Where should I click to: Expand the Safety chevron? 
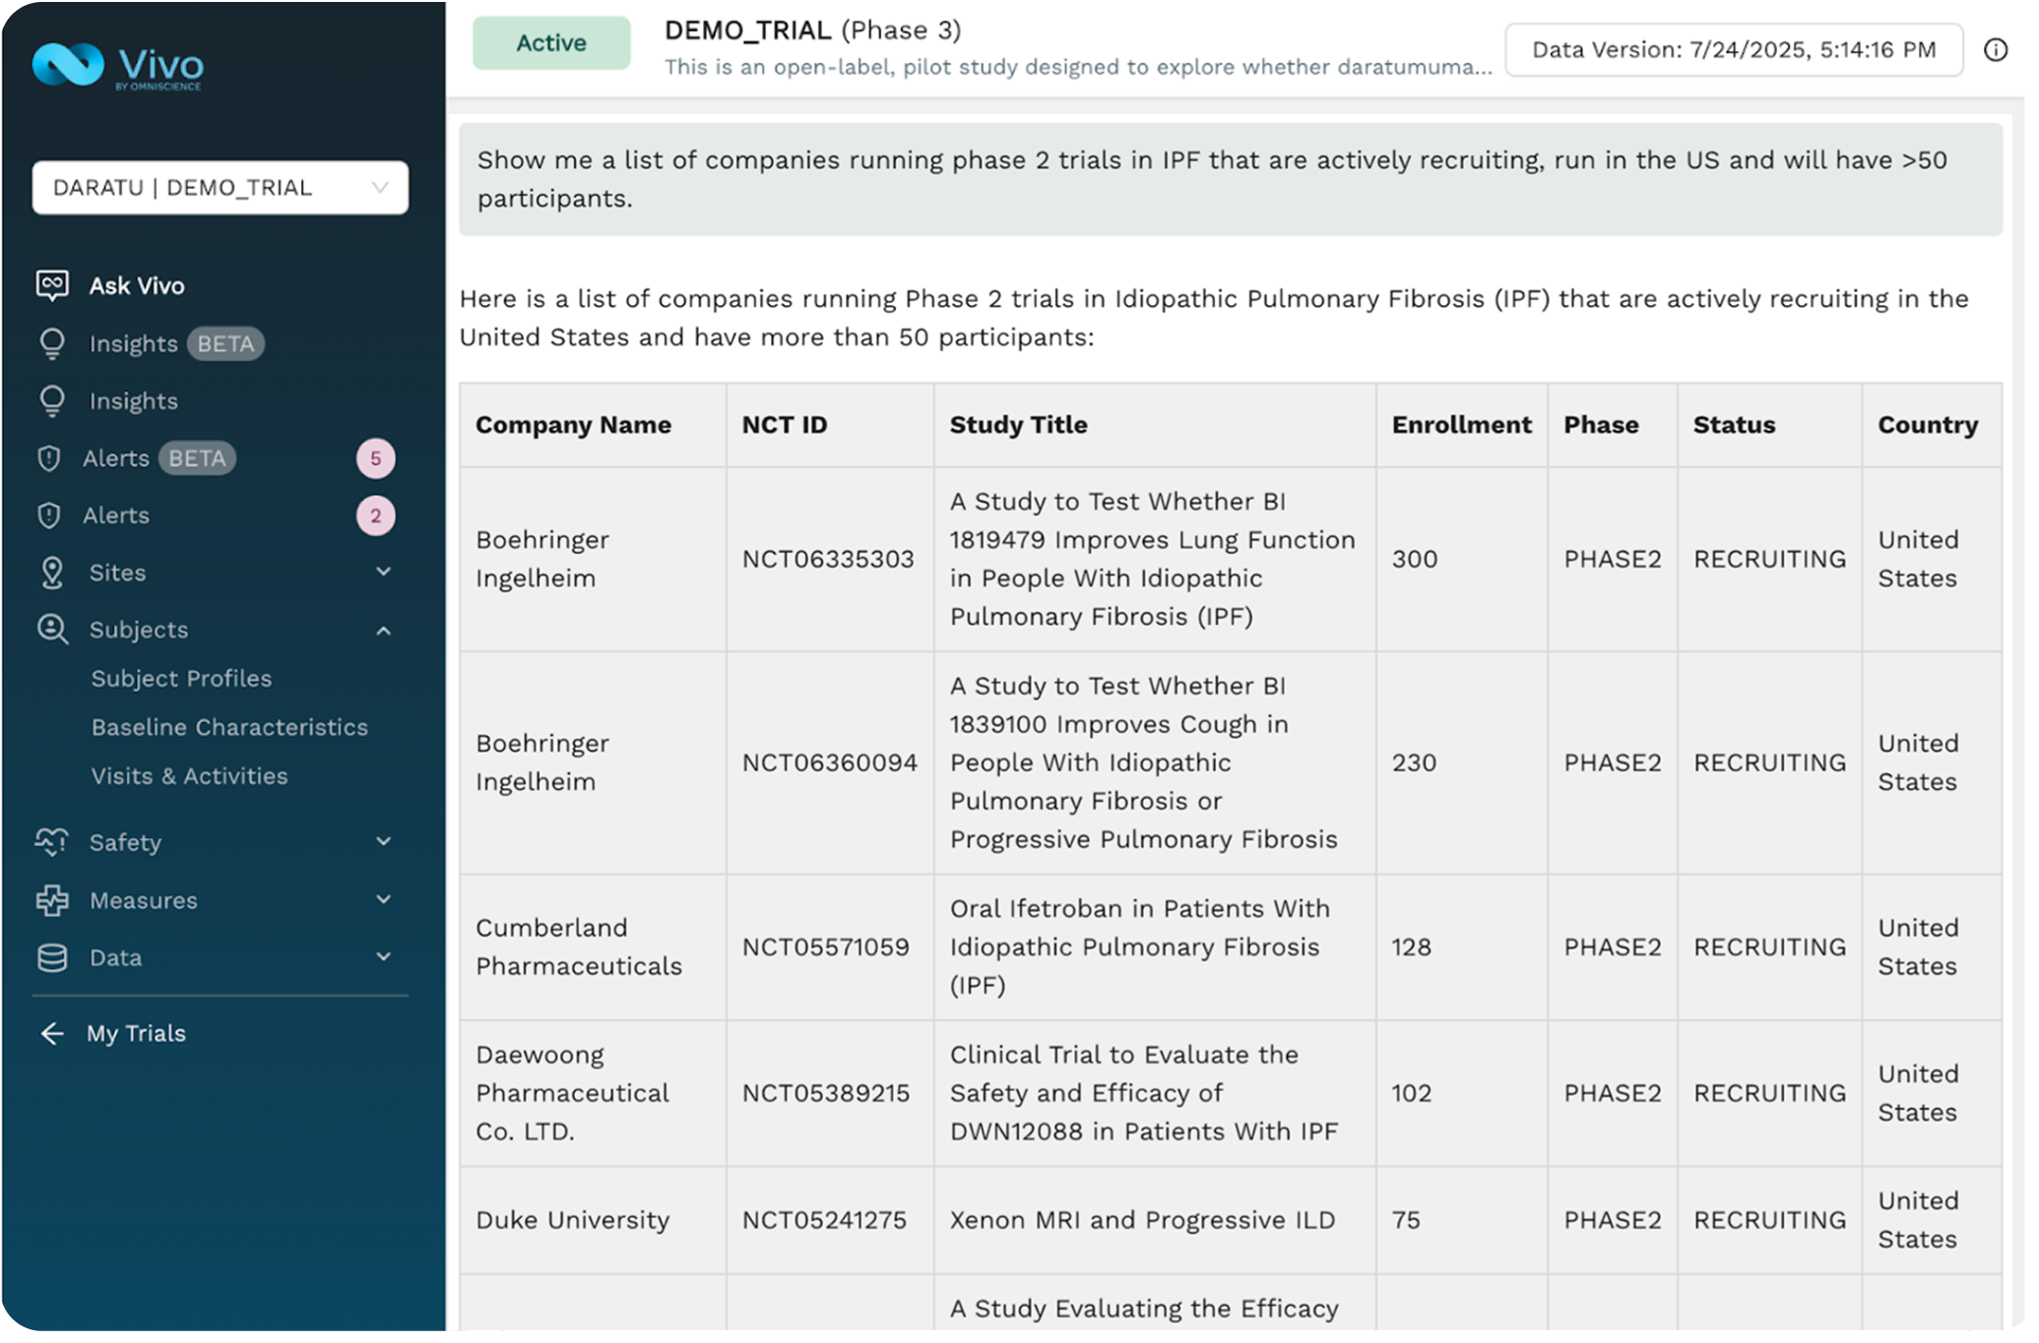[384, 841]
